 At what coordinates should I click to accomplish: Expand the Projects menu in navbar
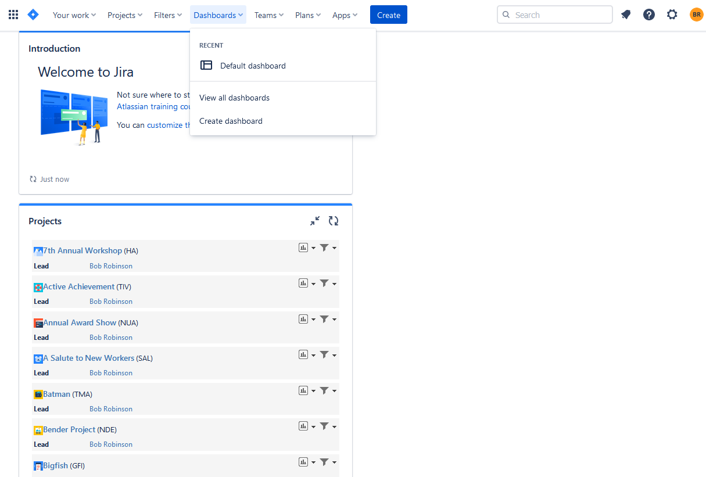coord(125,15)
